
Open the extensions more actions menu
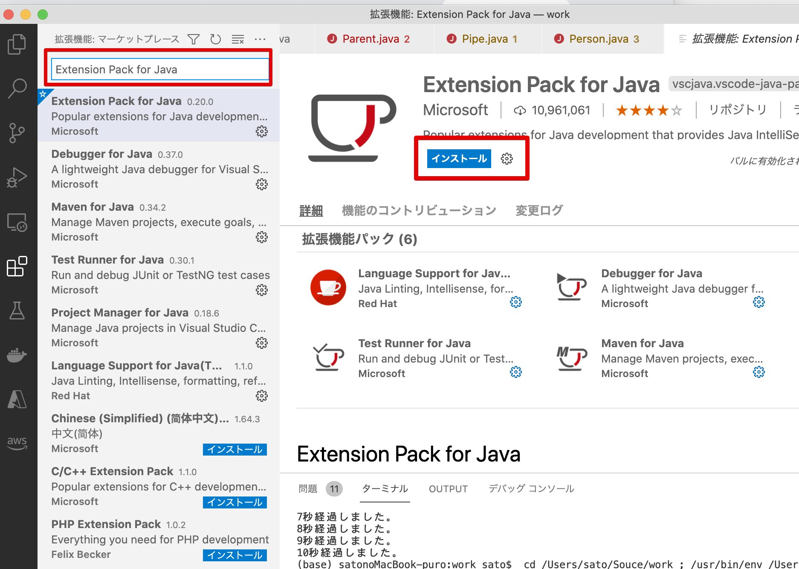point(260,39)
